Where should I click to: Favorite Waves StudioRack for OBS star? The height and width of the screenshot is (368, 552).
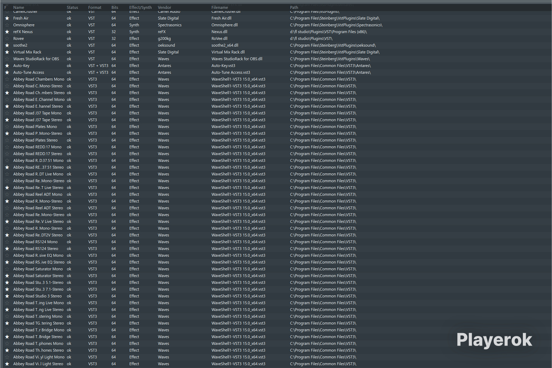(7, 59)
